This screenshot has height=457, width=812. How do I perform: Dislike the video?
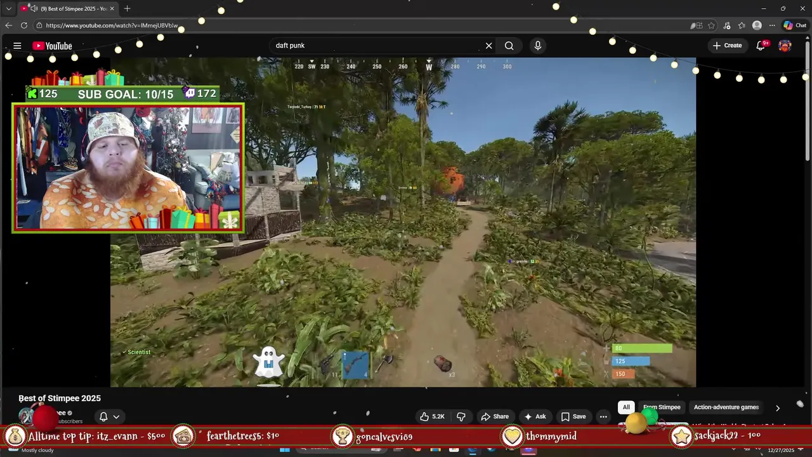tap(461, 416)
